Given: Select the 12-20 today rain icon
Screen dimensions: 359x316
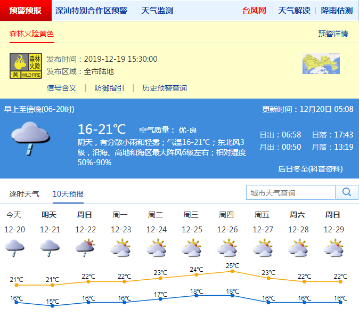Looking at the screenshot, I should pos(14,248).
